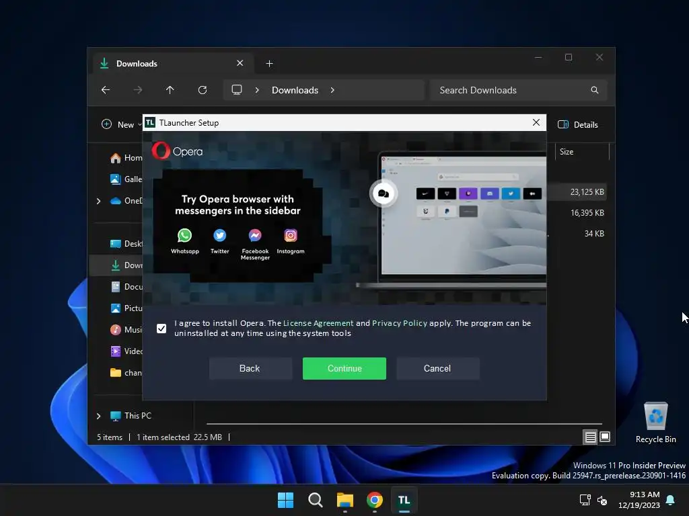Viewport: 689px width, 516px height.
Task: Click the search magnifier in Explorer
Action: point(595,90)
